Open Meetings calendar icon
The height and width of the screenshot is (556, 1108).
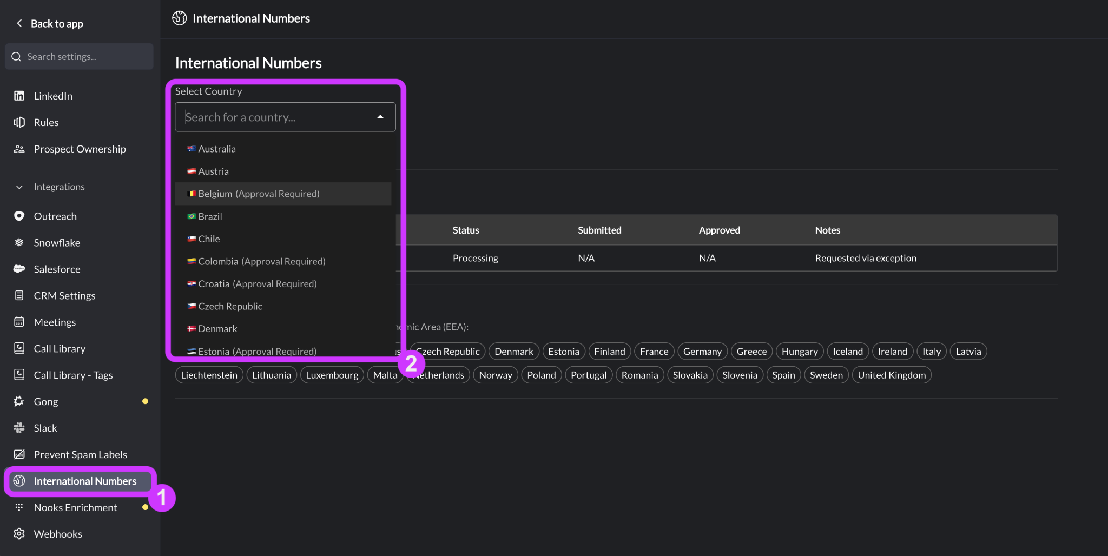coord(19,322)
